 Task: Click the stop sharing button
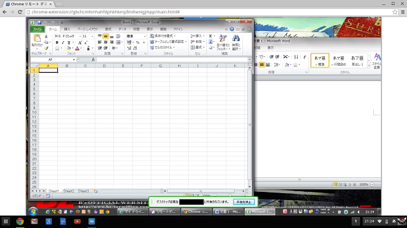pos(244,202)
